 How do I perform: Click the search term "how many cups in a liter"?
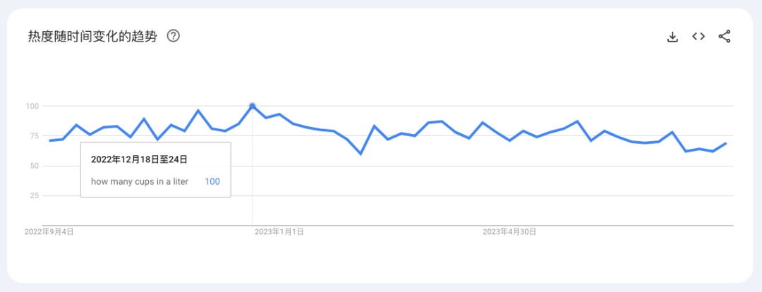point(141,181)
